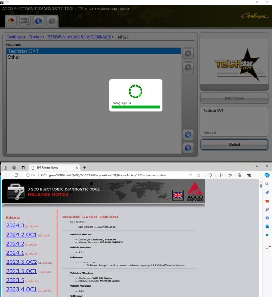Click the Tractors breadcrumb link

point(35,37)
